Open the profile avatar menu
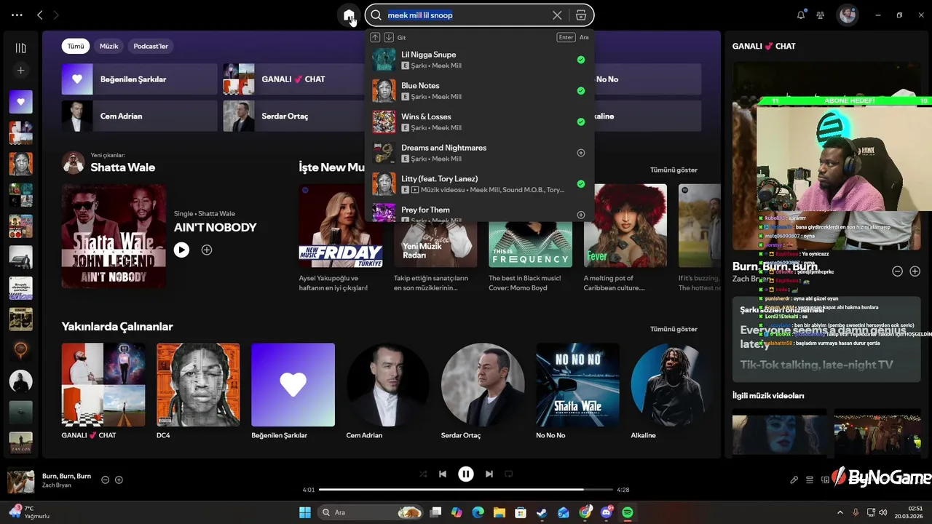 (x=847, y=15)
